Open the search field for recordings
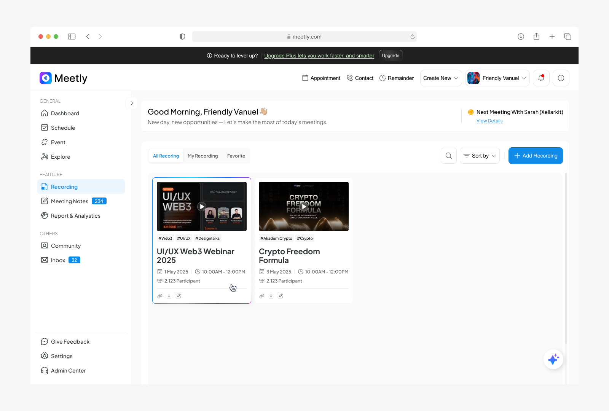The width and height of the screenshot is (609, 411). pos(448,156)
